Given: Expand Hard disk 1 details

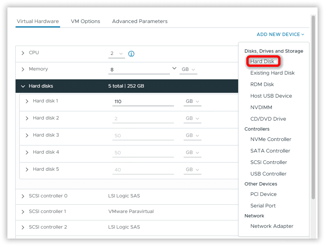Looking at the screenshot, I should [x=27, y=101].
